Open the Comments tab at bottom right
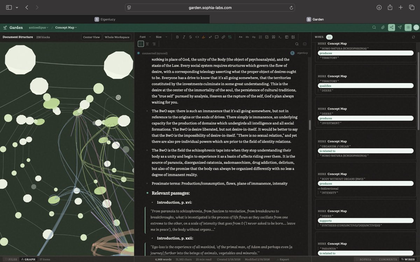Image resolution: width=420 pixels, height=262 pixels. pos(386,259)
